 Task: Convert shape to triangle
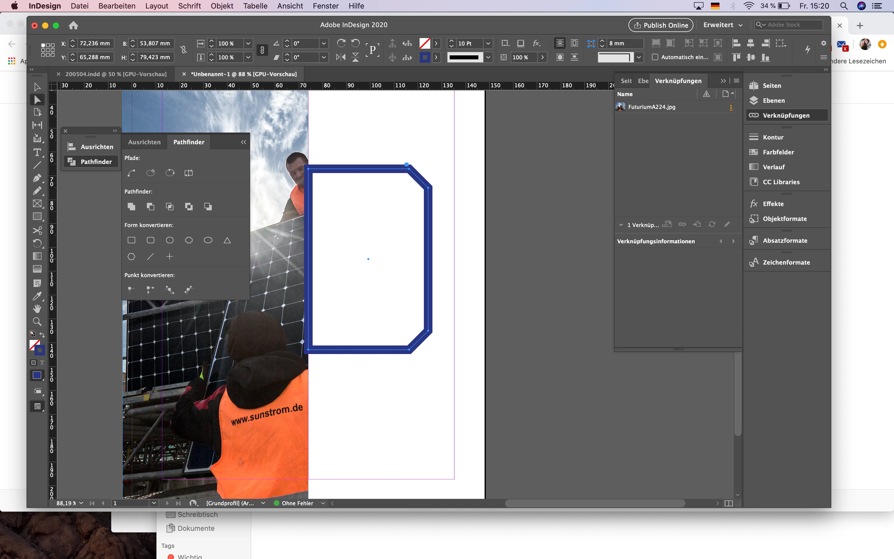click(227, 240)
